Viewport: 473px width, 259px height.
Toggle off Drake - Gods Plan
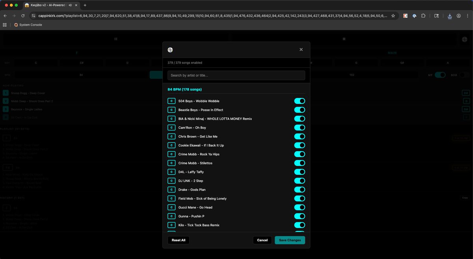(300, 190)
